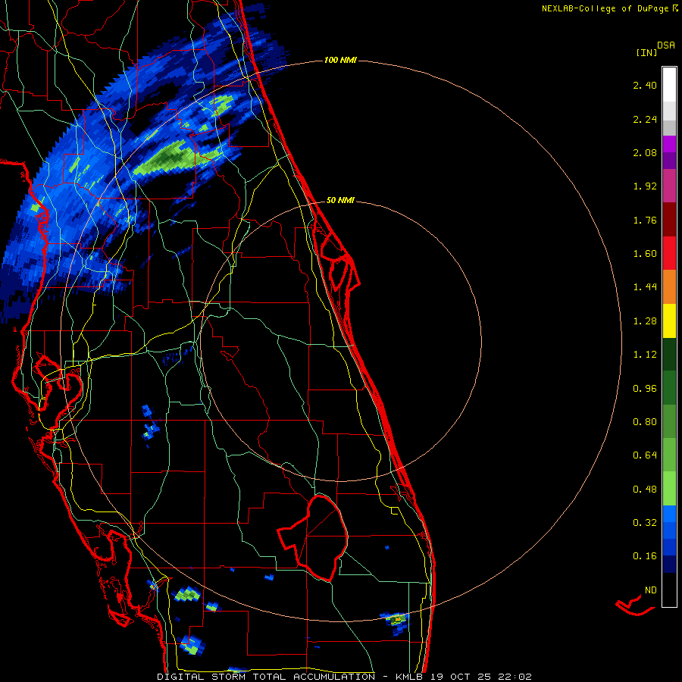The image size is (682, 682).
Task: Select the 0.64 legend value
Action: click(x=645, y=455)
